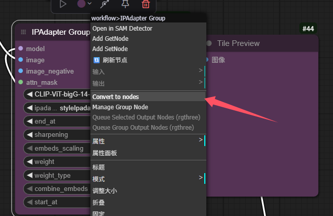This screenshot has height=216, width=333.
Task: Decrease start_at with left arrow
Action: coord(30,202)
